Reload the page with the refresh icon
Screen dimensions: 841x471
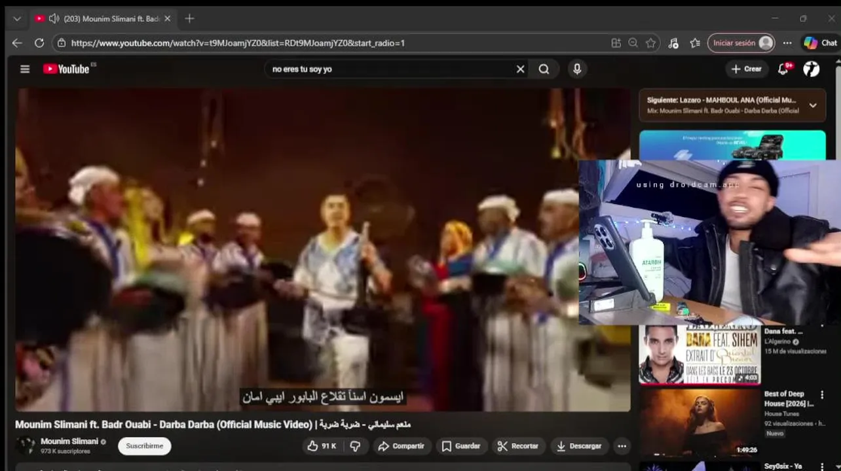(x=39, y=43)
